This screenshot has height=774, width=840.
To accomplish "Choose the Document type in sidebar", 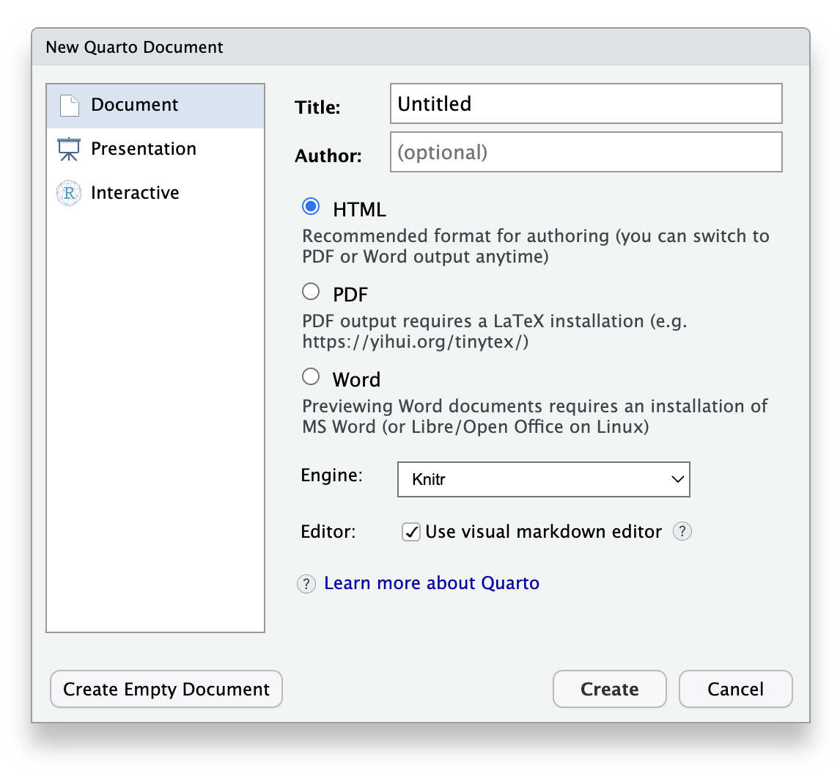I will tap(155, 106).
